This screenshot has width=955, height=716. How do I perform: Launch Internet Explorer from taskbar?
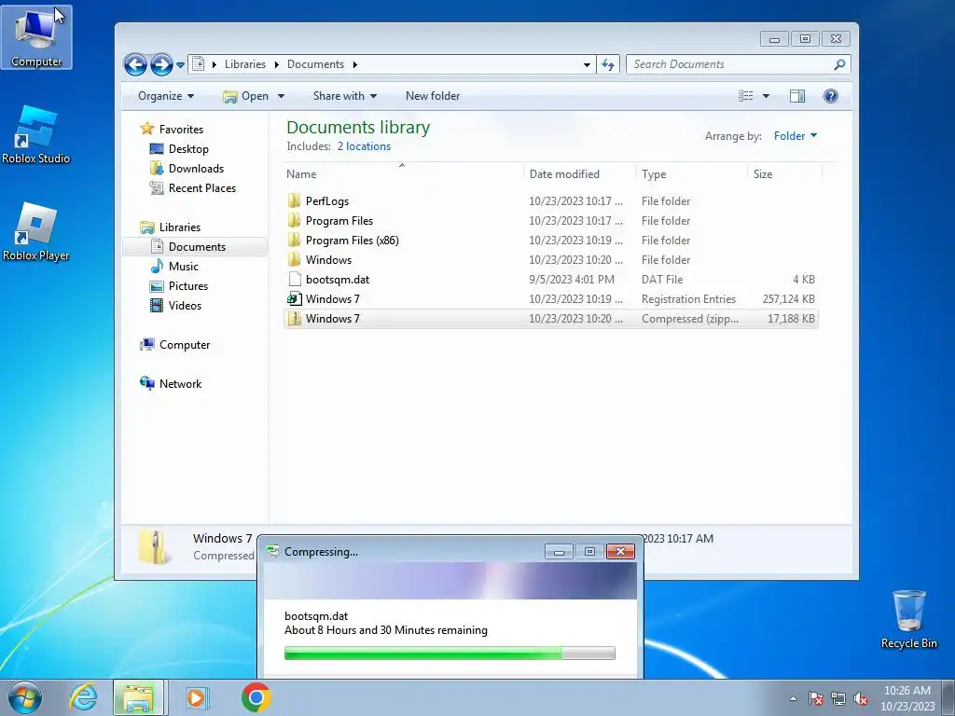83,697
